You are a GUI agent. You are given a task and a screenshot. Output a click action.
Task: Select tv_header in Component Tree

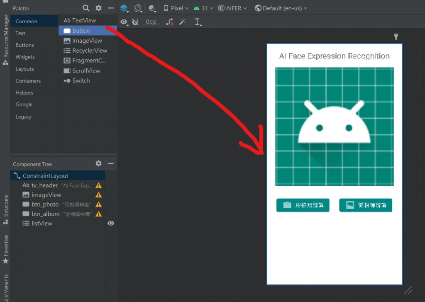click(58, 185)
